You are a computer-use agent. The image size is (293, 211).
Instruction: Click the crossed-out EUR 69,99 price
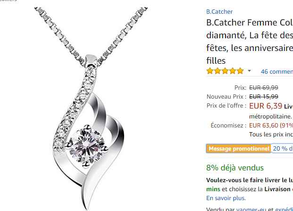point(264,87)
